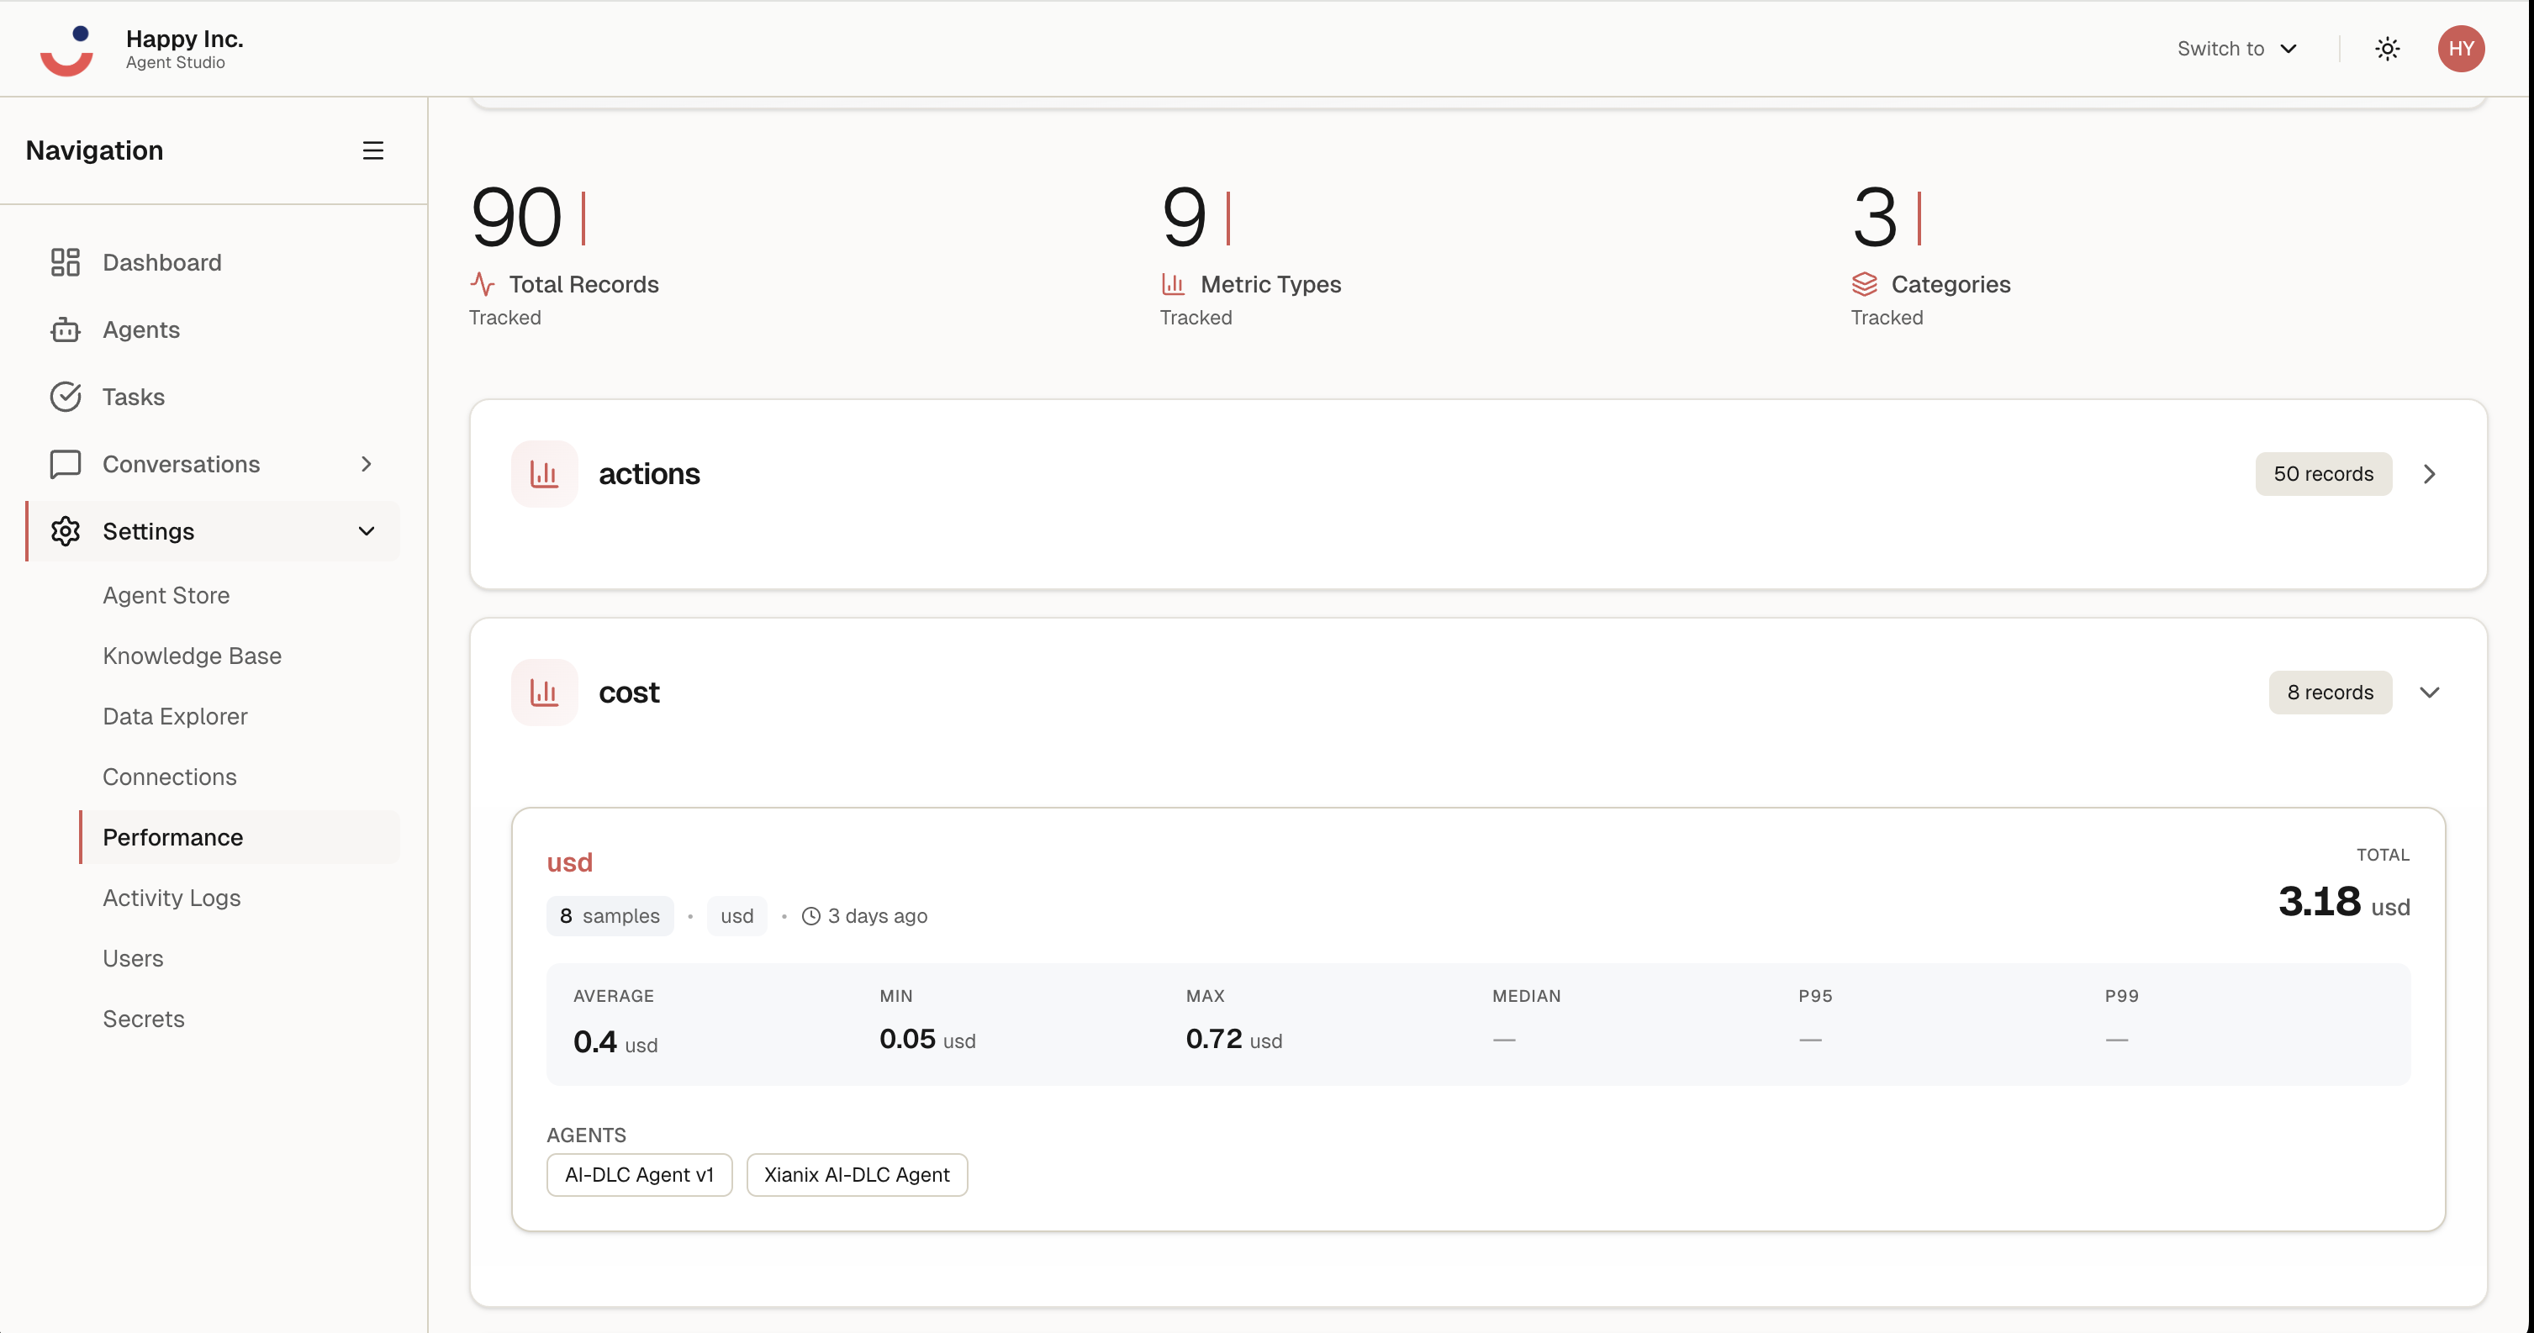Open the Dashboard from the sidebar icon

pyautogui.click(x=65, y=261)
